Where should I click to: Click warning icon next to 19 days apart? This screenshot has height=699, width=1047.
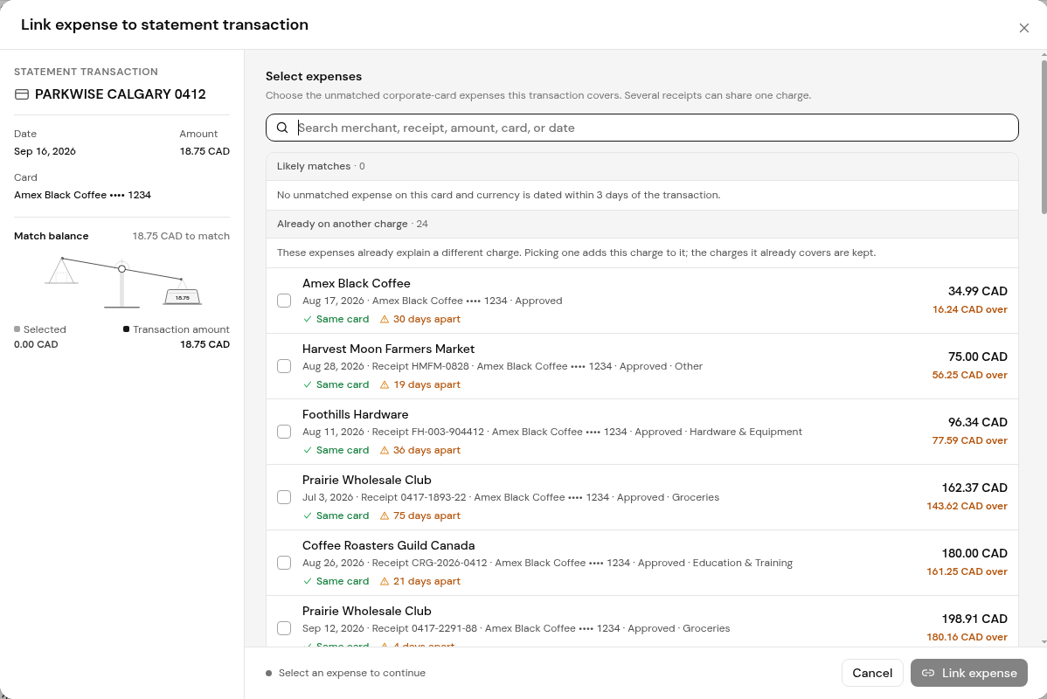[x=385, y=384]
